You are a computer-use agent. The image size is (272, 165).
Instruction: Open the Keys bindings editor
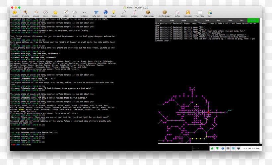pyautogui.click(x=74, y=13)
